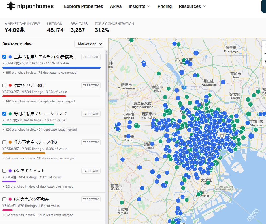Click the Realtors in view heading
The width and height of the screenshot is (266, 224).
(x=17, y=44)
